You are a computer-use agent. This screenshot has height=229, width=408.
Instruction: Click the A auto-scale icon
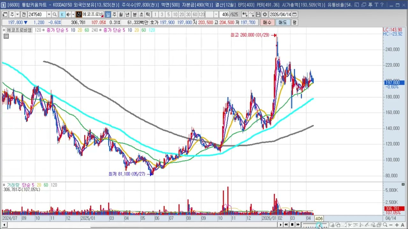pos(403,225)
